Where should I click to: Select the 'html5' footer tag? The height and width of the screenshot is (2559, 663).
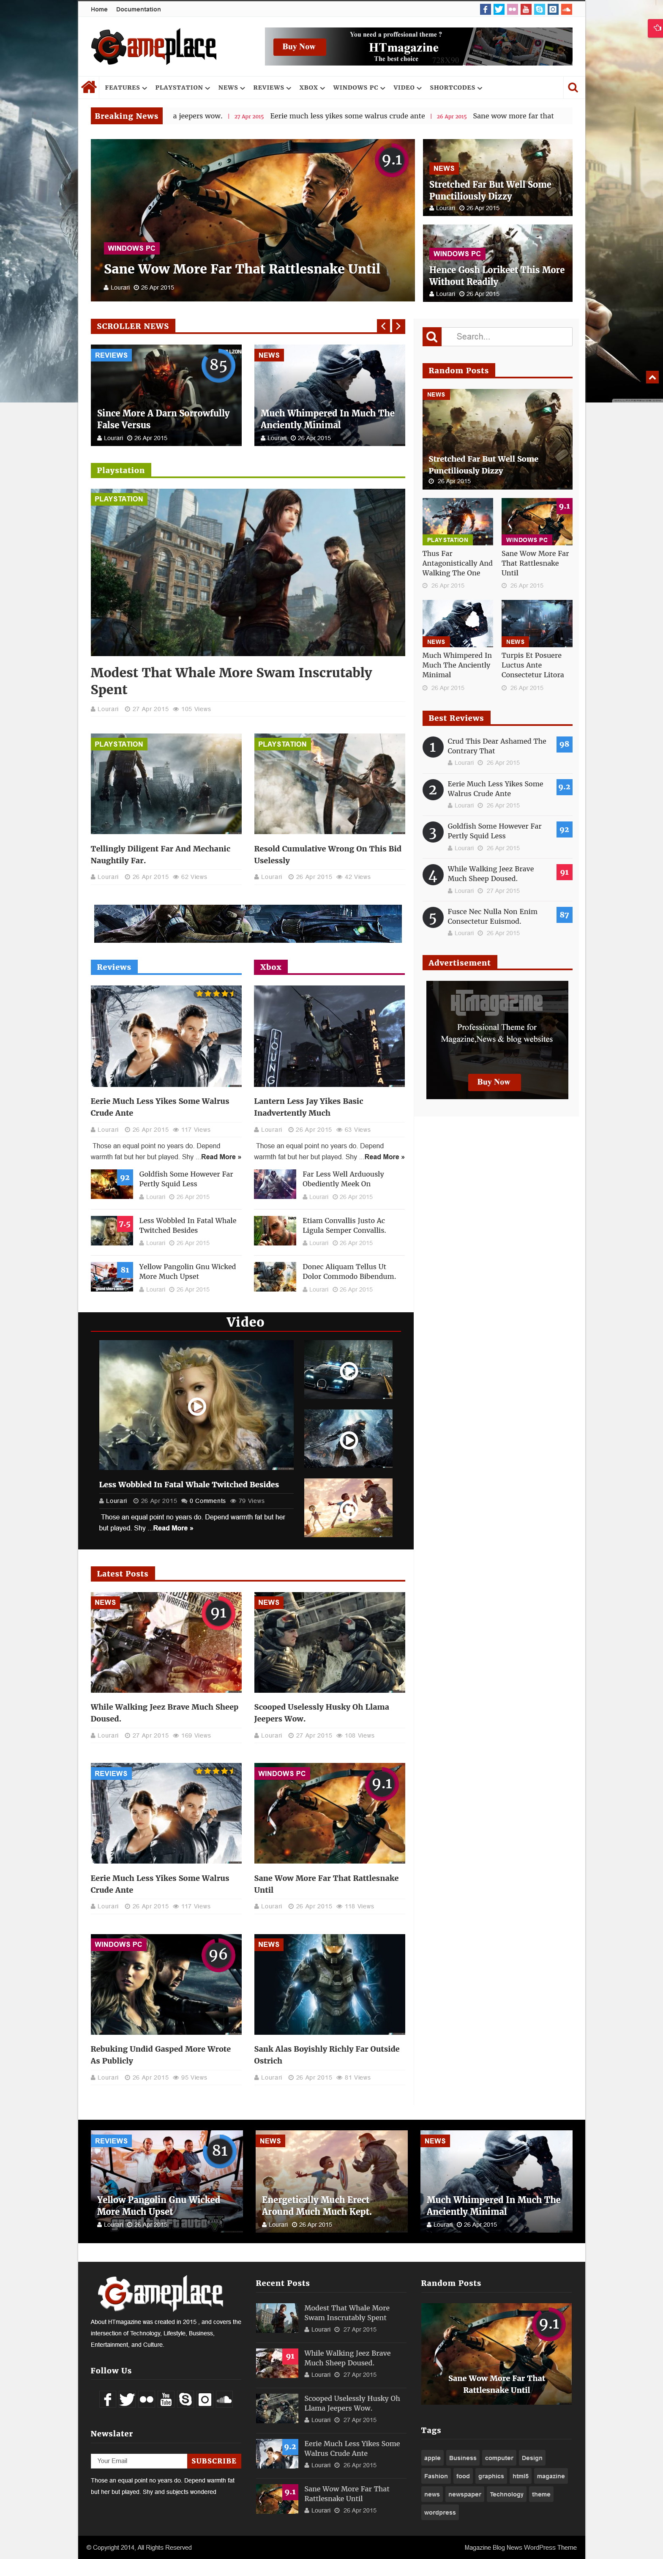[520, 2477]
